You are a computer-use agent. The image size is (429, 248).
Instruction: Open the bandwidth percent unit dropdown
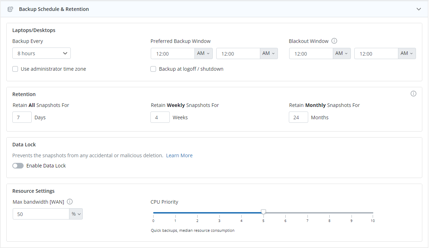pyautogui.click(x=76, y=214)
